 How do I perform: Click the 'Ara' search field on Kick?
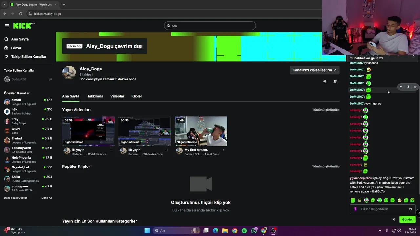coord(210,26)
